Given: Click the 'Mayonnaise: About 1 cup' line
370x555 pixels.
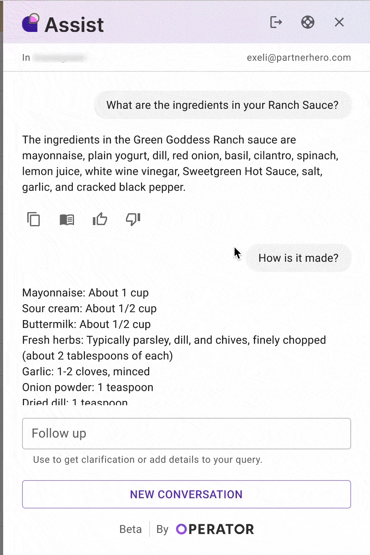Looking at the screenshot, I should coord(85,293).
